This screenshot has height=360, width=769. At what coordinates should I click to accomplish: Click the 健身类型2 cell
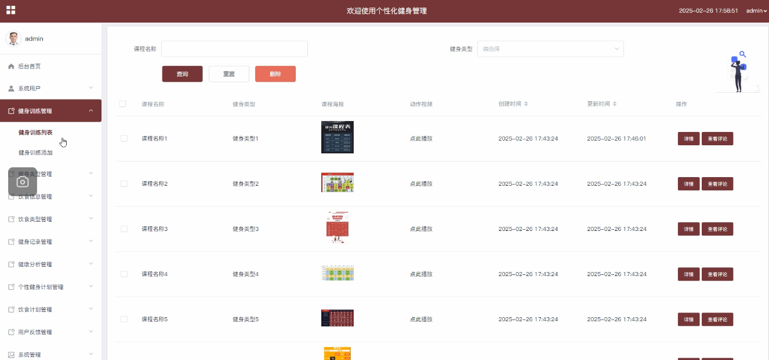coord(245,184)
